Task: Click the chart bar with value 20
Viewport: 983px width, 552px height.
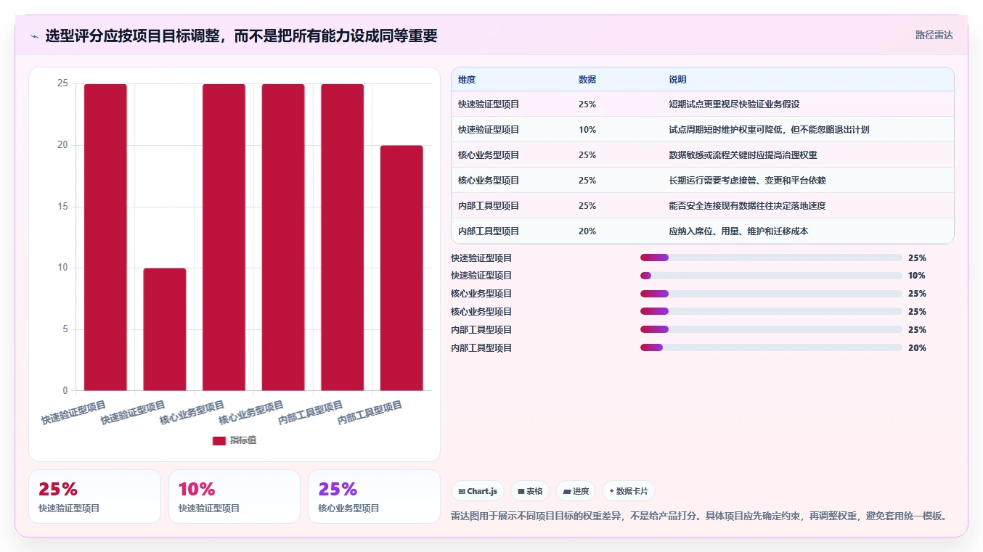Action: [401, 268]
